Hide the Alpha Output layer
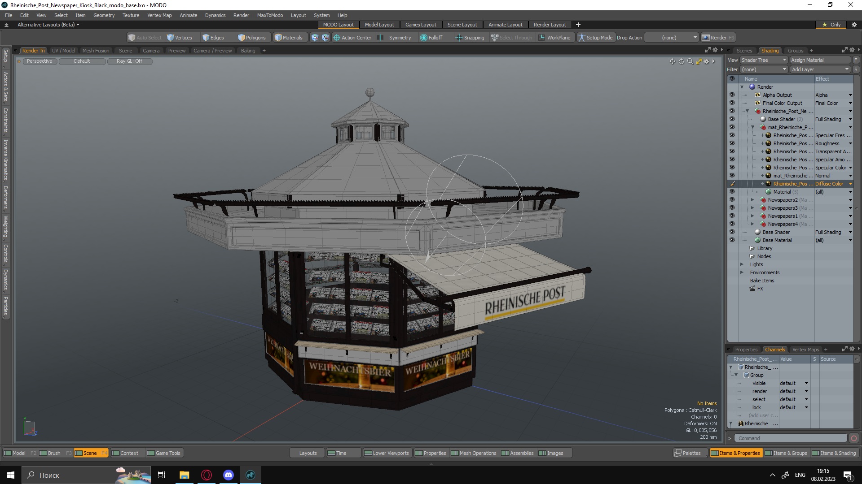 tap(732, 95)
